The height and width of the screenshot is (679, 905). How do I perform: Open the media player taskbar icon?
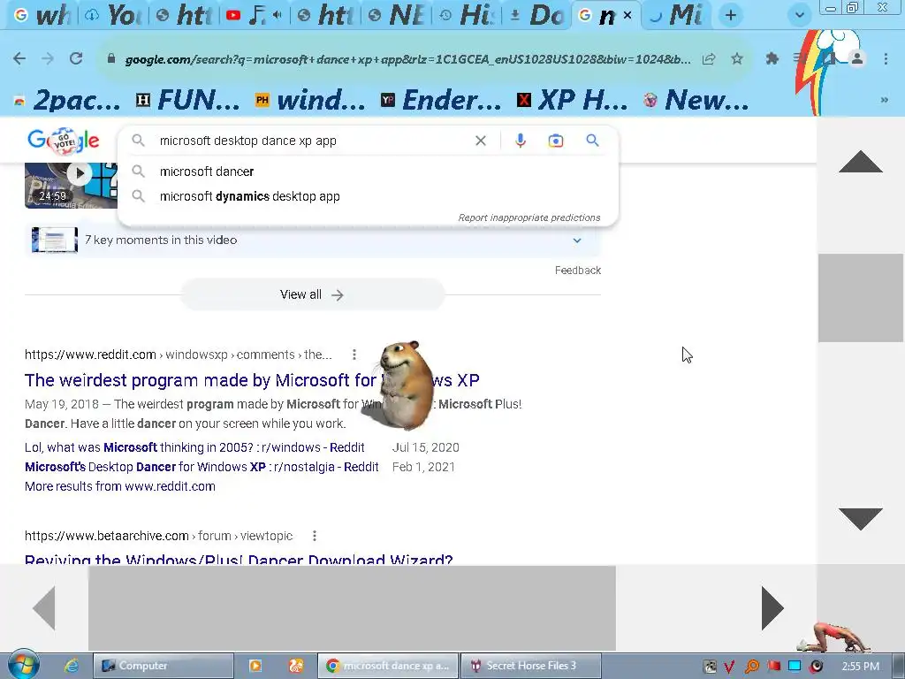[255, 666]
